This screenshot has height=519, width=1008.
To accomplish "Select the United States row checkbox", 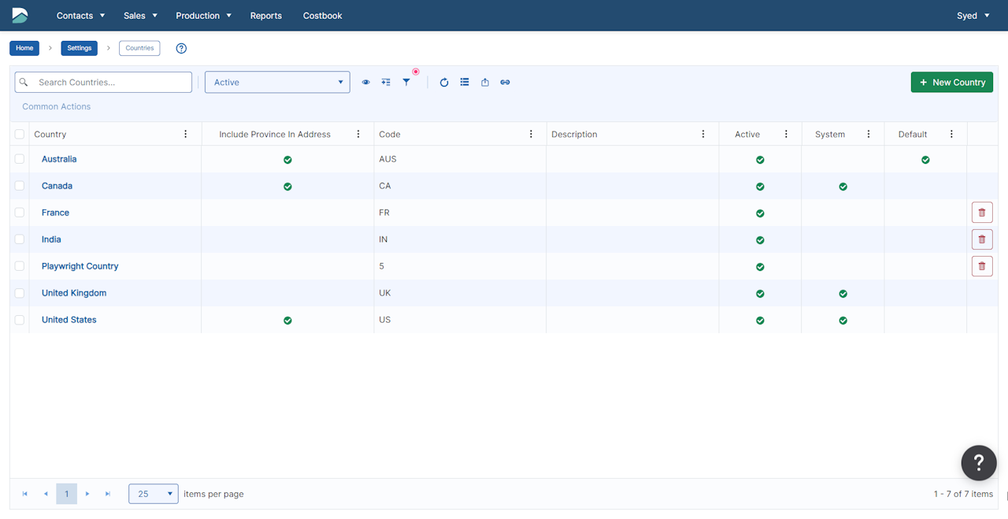I will click(20, 320).
